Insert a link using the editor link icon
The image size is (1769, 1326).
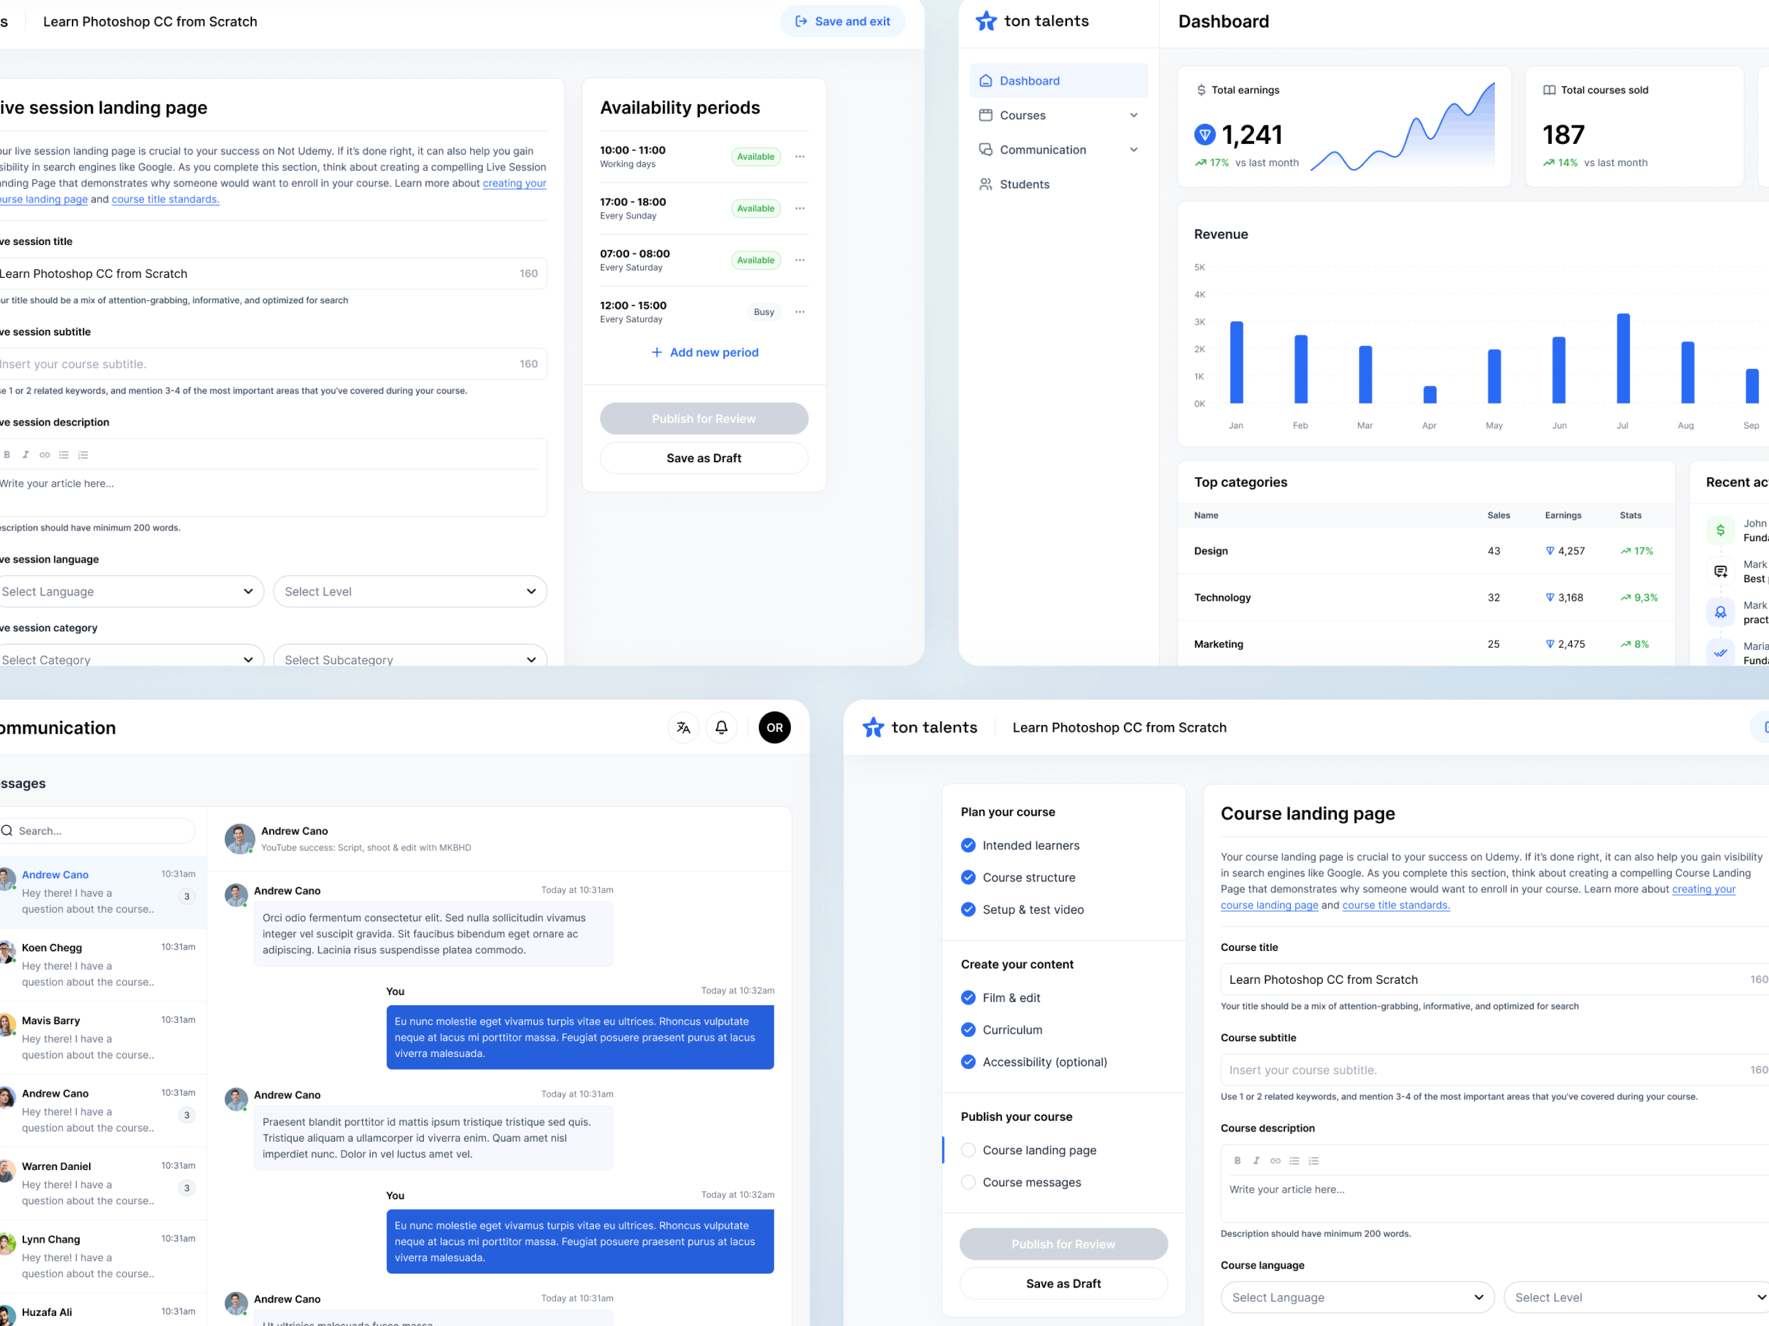(1276, 1161)
